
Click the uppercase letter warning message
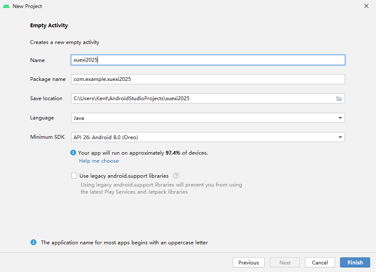(x=125, y=242)
